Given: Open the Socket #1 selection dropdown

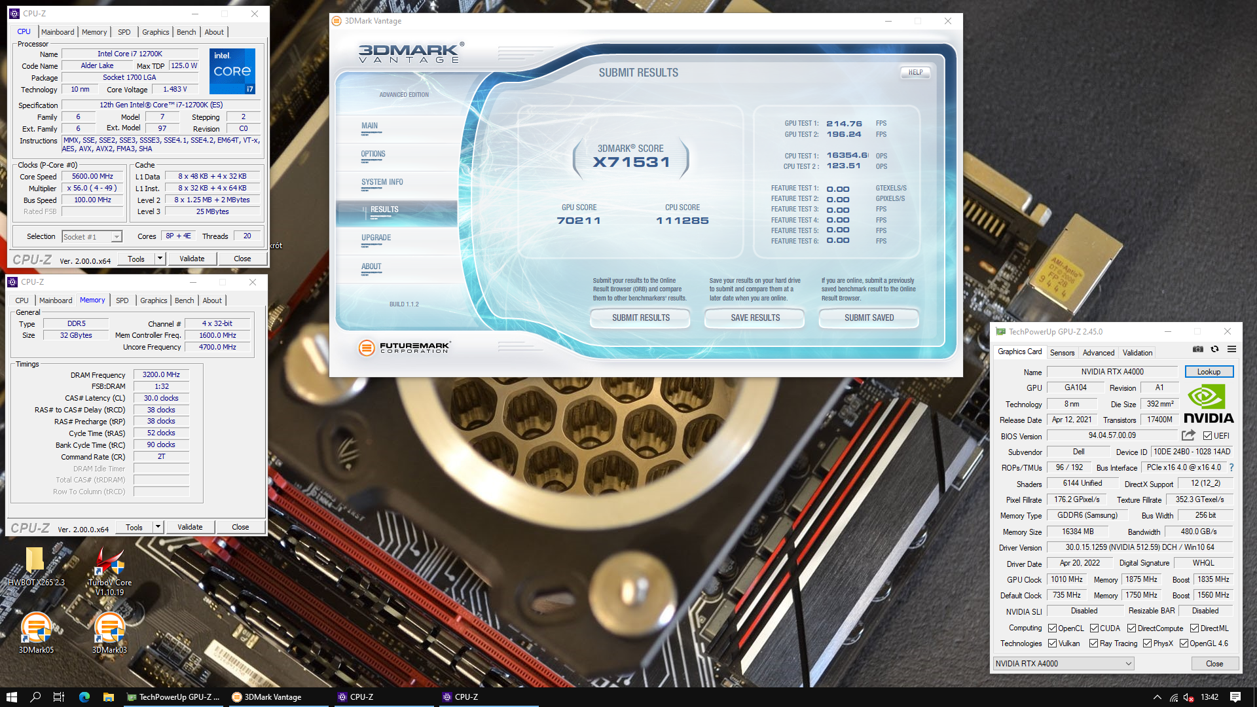Looking at the screenshot, I should [x=92, y=237].
